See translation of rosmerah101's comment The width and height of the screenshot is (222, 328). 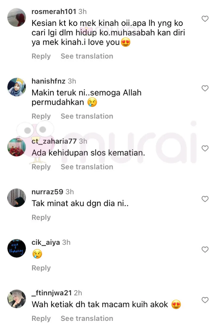pyautogui.click(x=87, y=56)
